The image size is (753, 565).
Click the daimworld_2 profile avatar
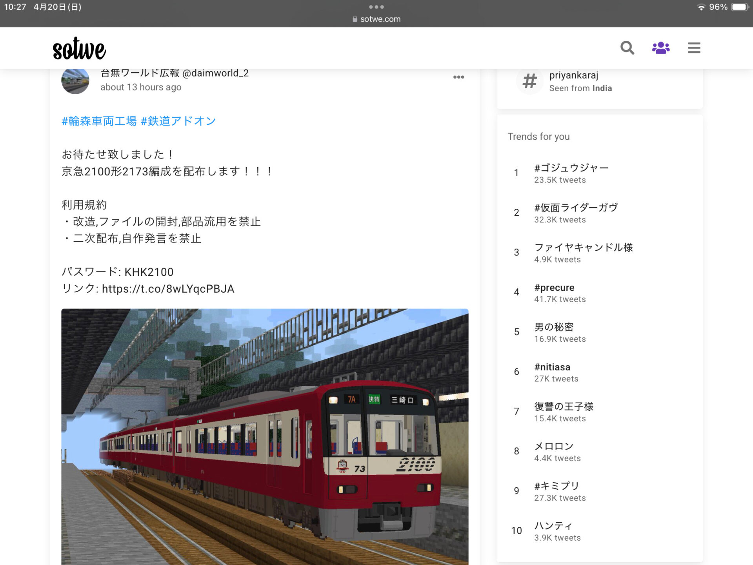click(x=75, y=81)
